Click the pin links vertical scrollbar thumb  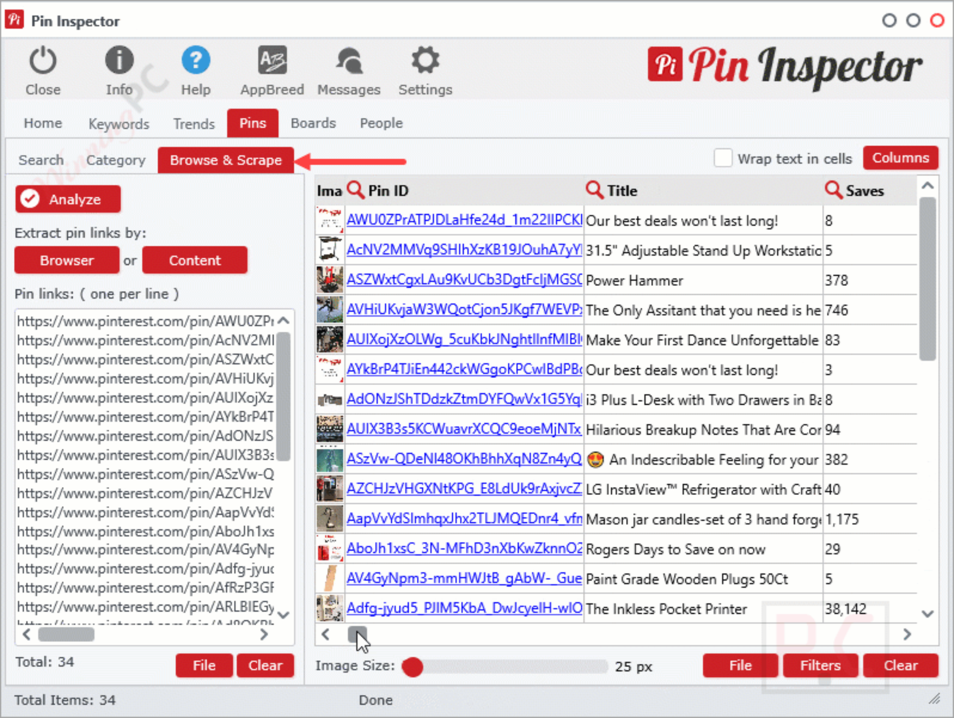coord(283,397)
